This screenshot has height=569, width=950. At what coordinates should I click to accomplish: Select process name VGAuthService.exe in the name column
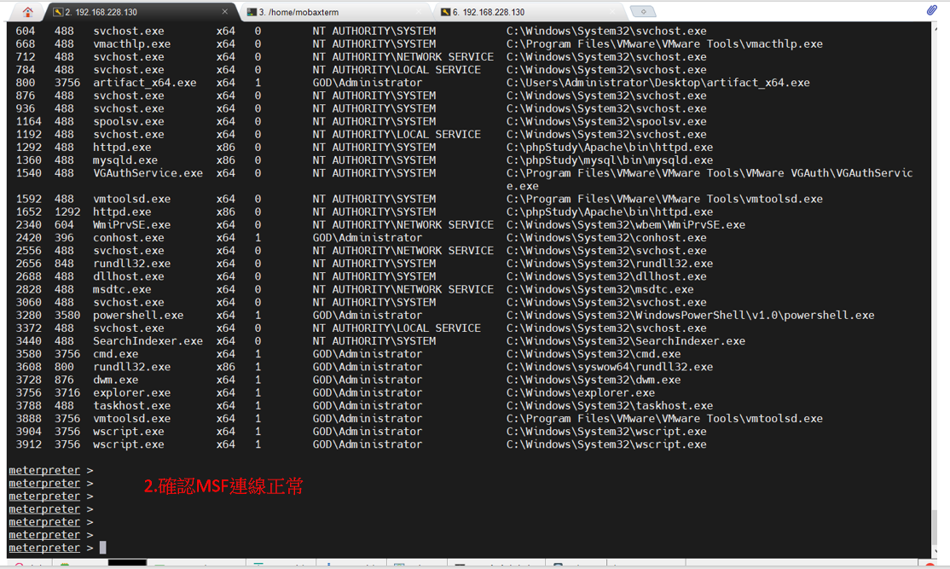point(148,172)
